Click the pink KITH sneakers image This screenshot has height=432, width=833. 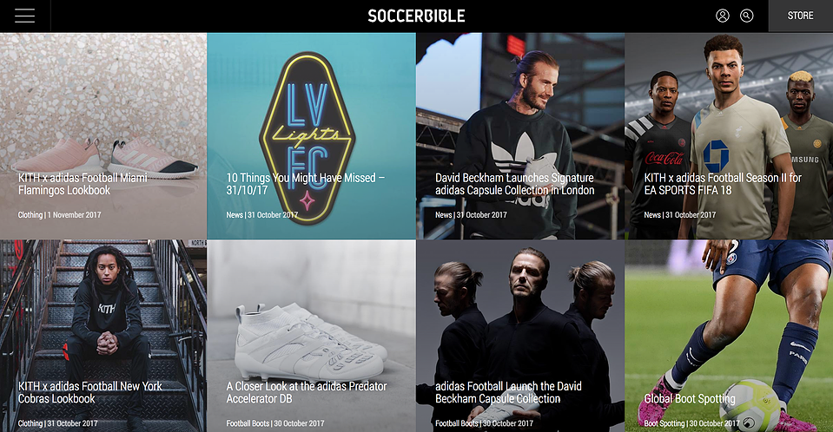pyautogui.click(x=106, y=156)
